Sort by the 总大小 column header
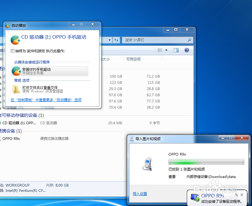 tap(113, 59)
